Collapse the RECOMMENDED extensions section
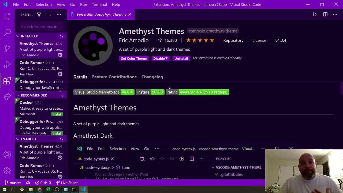 coord(40,95)
